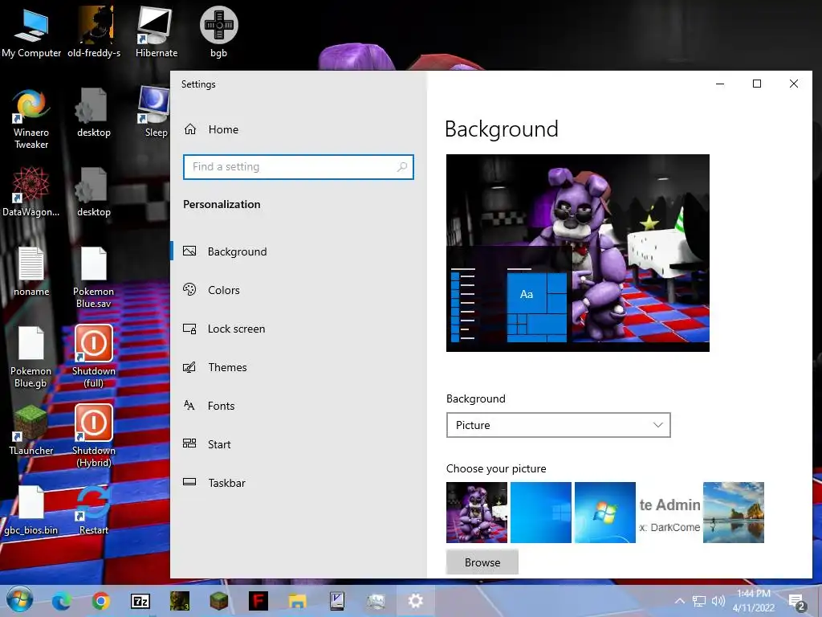Click the volume speaker tray icon

point(718,601)
